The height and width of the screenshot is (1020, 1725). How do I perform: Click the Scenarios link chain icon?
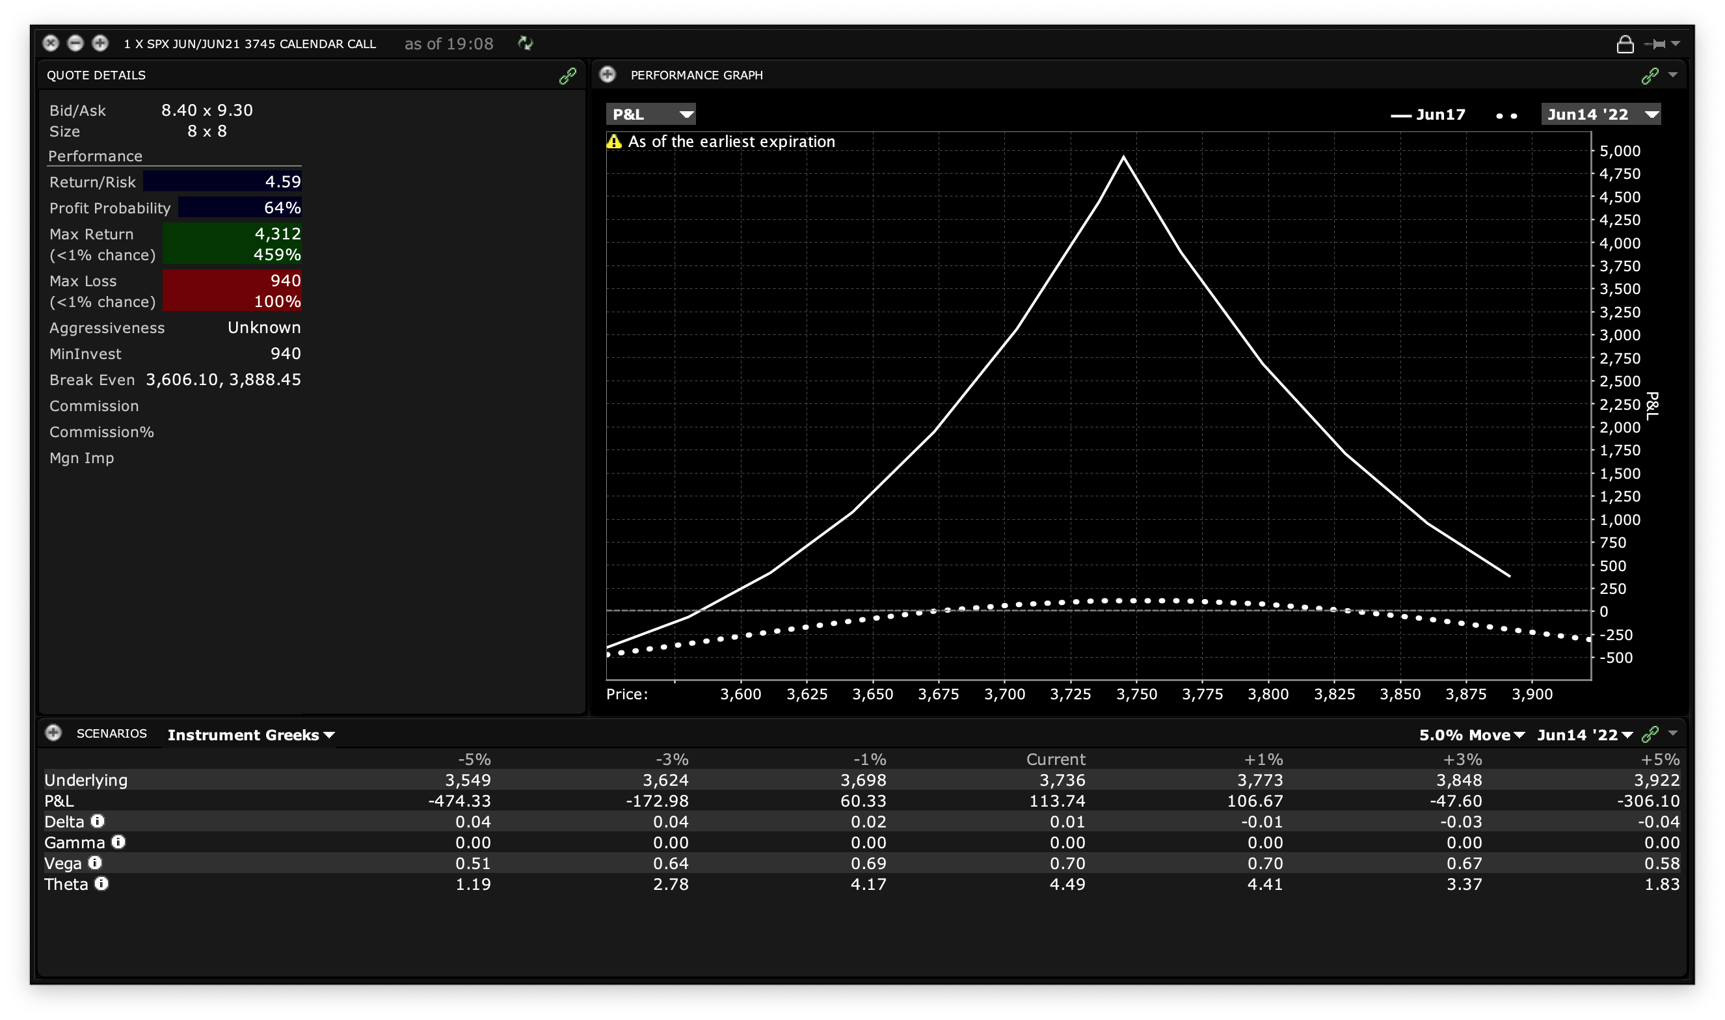click(x=1650, y=734)
